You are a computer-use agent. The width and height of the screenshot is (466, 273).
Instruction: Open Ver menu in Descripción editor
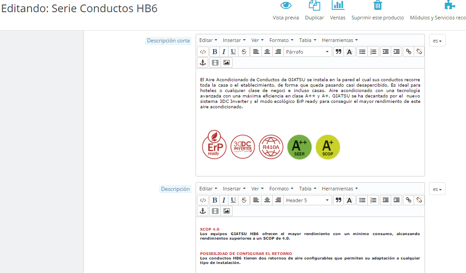point(257,189)
